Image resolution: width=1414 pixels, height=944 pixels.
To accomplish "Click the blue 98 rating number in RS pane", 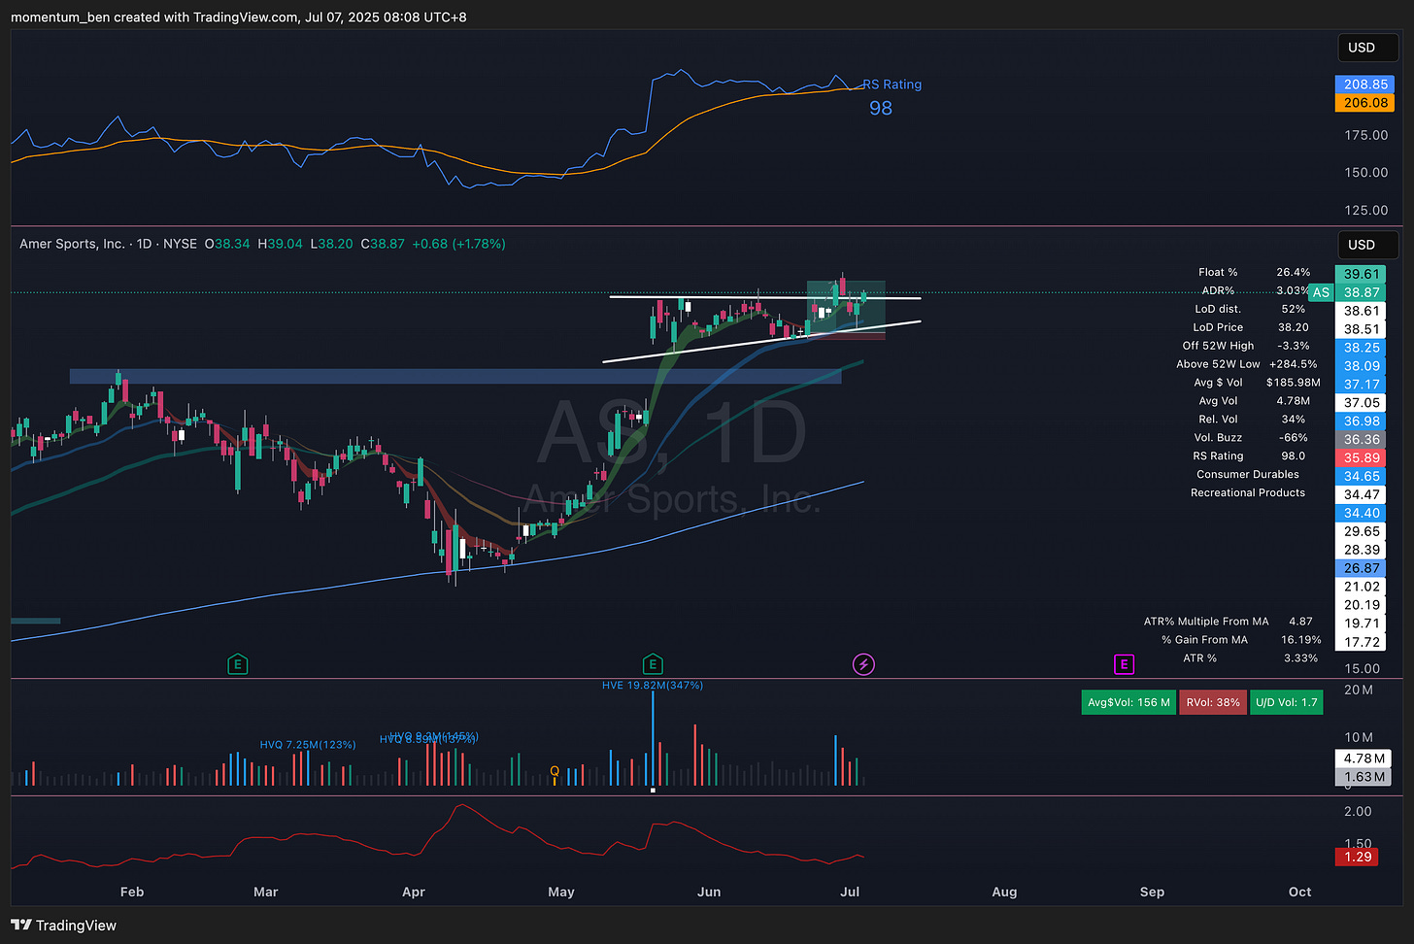I will coord(881,108).
